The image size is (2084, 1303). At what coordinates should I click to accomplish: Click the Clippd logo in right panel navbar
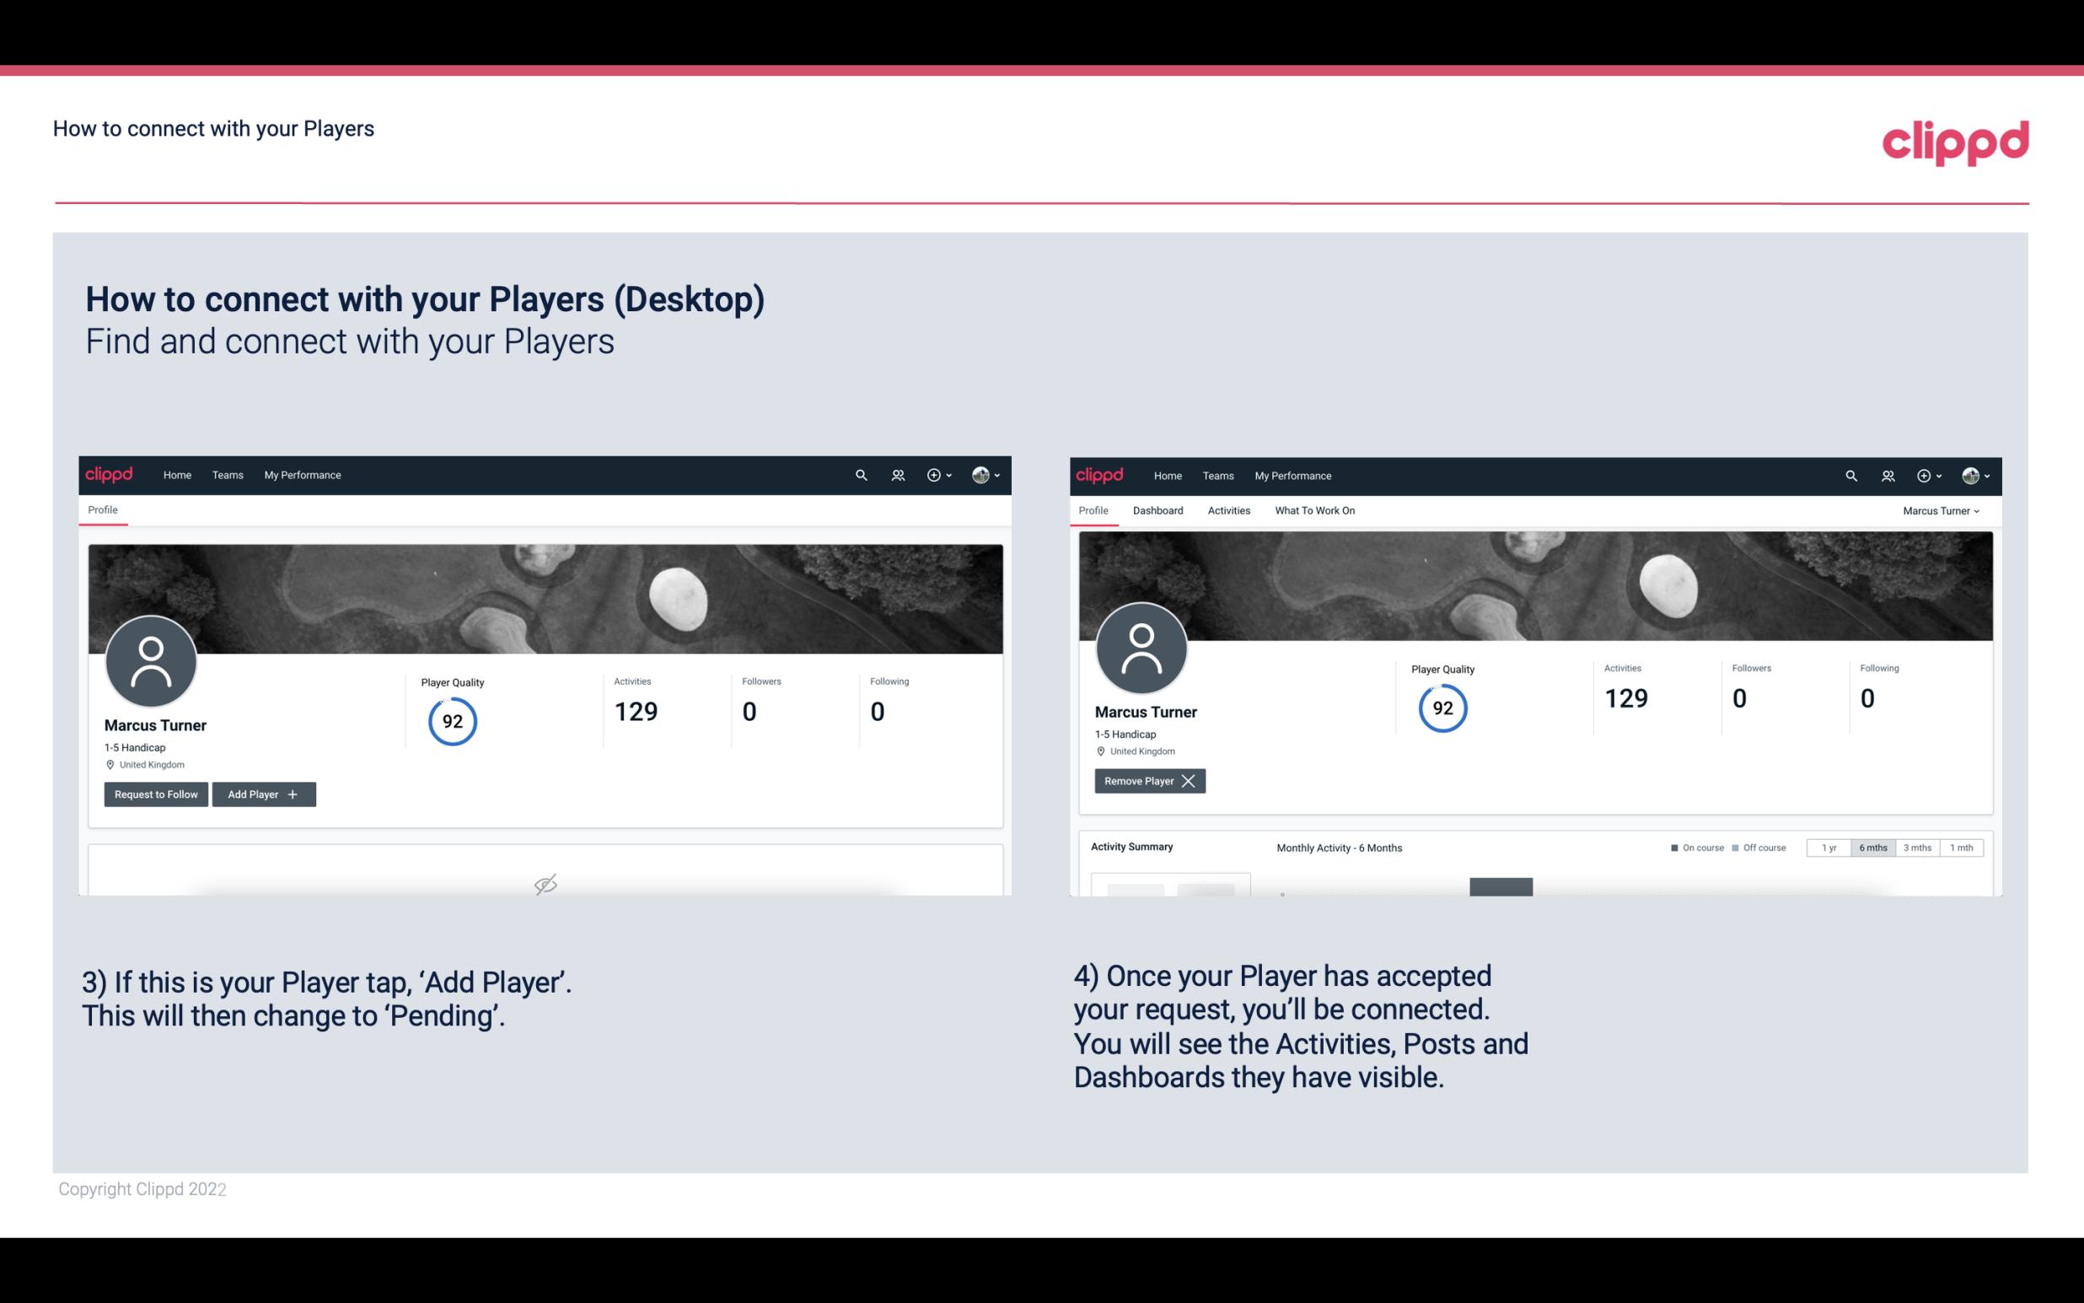click(x=1100, y=474)
